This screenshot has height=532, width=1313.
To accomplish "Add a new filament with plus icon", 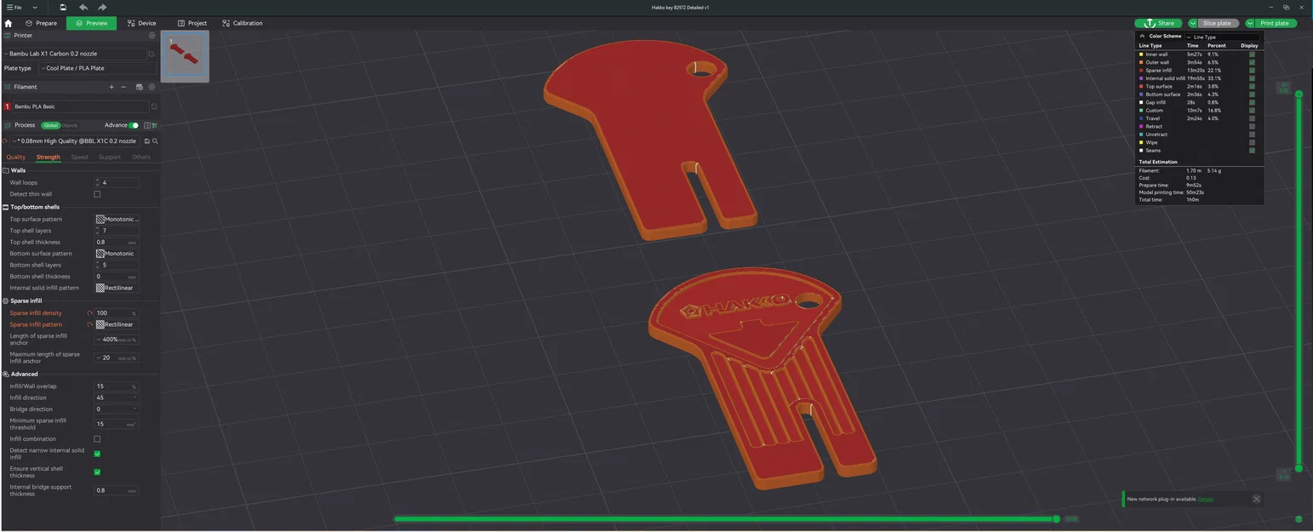I will 111,87.
